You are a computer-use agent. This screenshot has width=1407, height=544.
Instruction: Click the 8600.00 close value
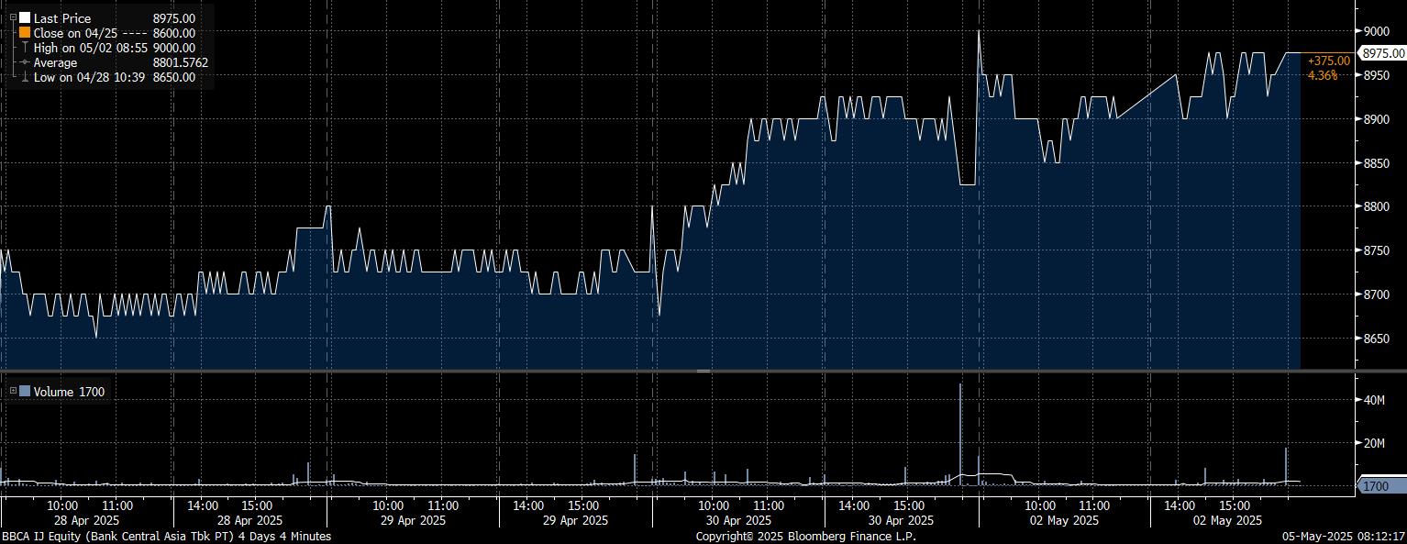tap(174, 33)
